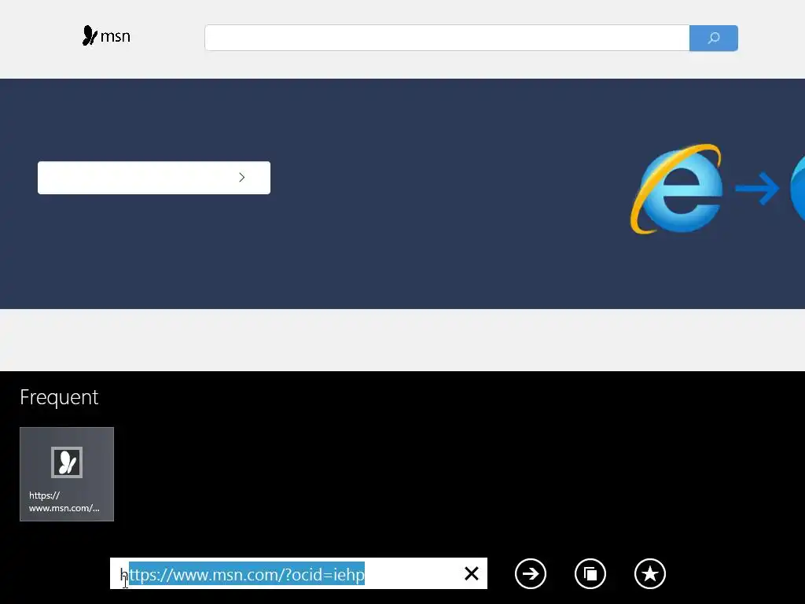This screenshot has height=604, width=805.
Task: Open the Tabs button in toolbar
Action: click(x=590, y=573)
